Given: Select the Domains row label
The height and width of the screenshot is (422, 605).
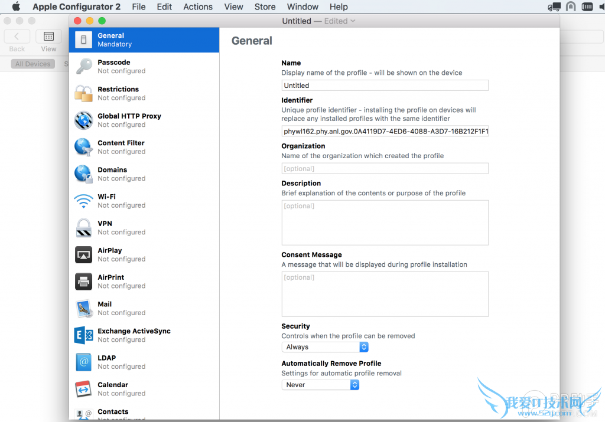Looking at the screenshot, I should pos(112,169).
